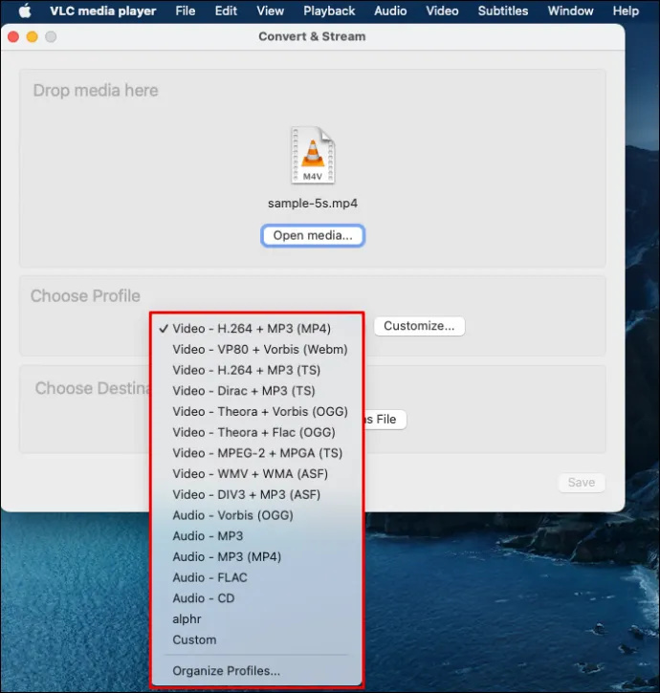The height and width of the screenshot is (693, 660).
Task: Select Video - WMV + WMA (ASF) profile
Action: 256,474
